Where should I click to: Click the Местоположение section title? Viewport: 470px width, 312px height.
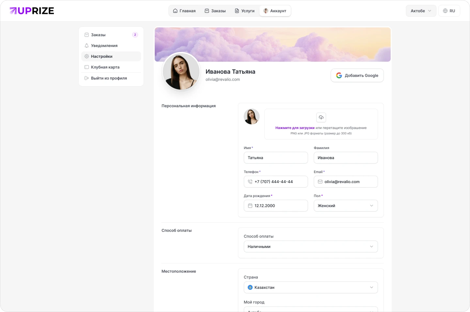click(179, 271)
